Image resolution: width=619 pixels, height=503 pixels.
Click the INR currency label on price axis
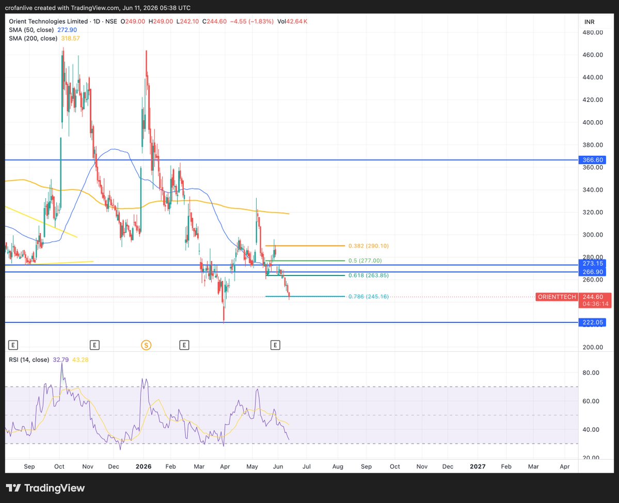tap(590, 22)
